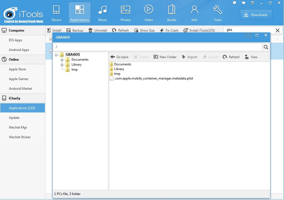Screen dimensions: 284x200
Task: Click New Folder in file browser
Action: 165,57
